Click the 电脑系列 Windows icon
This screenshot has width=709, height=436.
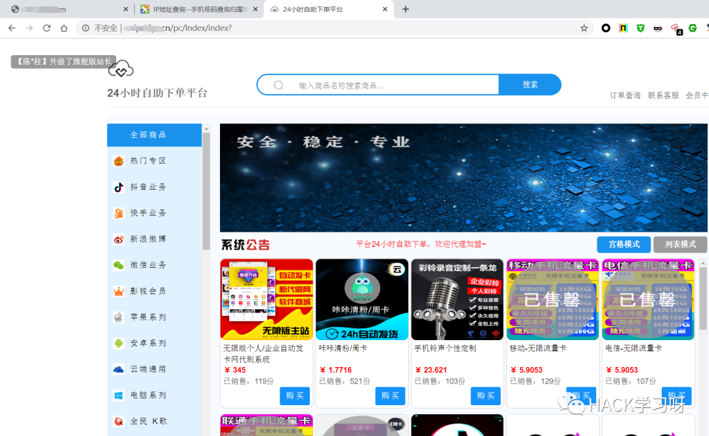118,395
